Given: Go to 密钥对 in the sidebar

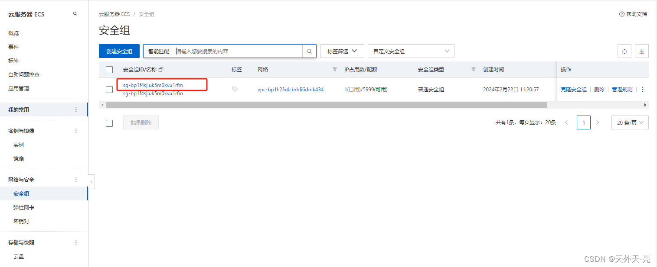Looking at the screenshot, I should coord(21,222).
